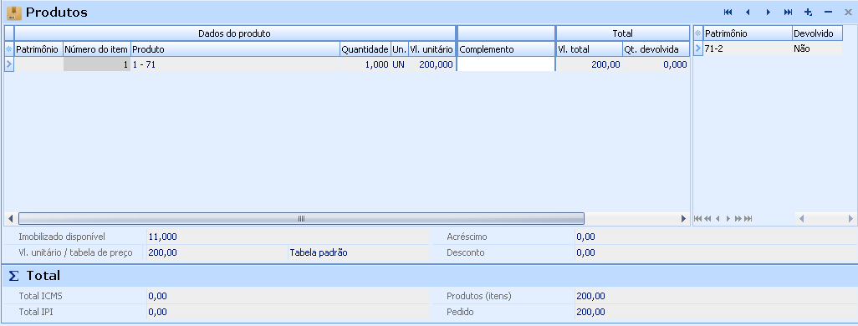The image size is (858, 326).
Task: Click Imobilizado disponível value '11,000'
Action: pos(162,237)
